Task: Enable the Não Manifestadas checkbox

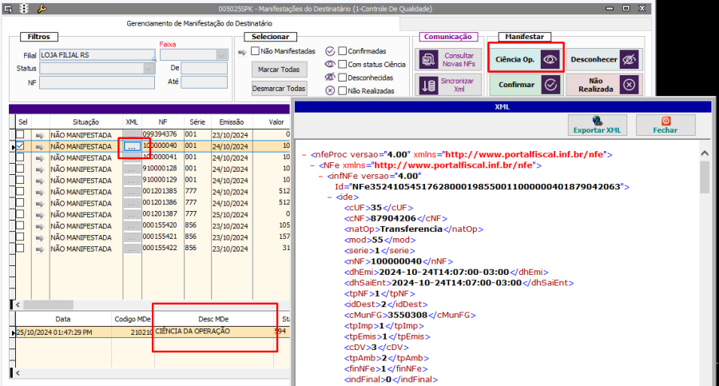Action: 256,51
